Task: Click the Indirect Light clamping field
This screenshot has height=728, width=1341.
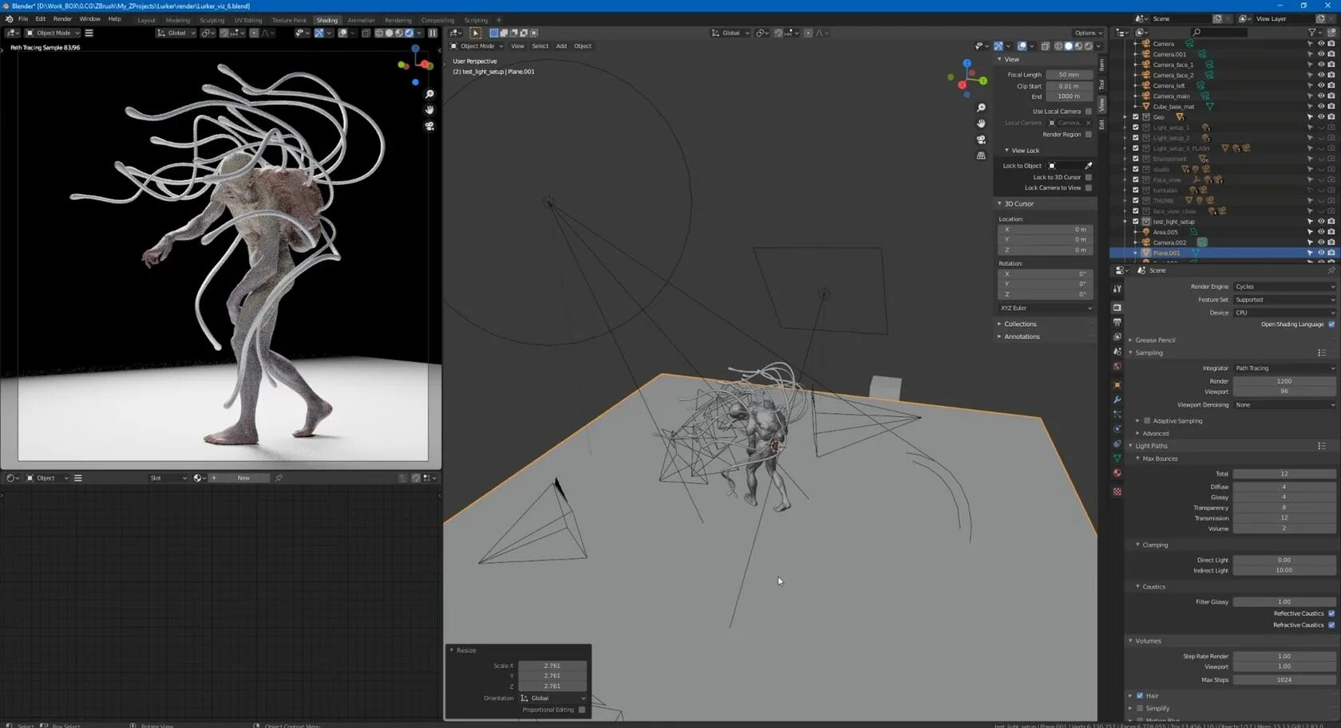Action: [1284, 571]
